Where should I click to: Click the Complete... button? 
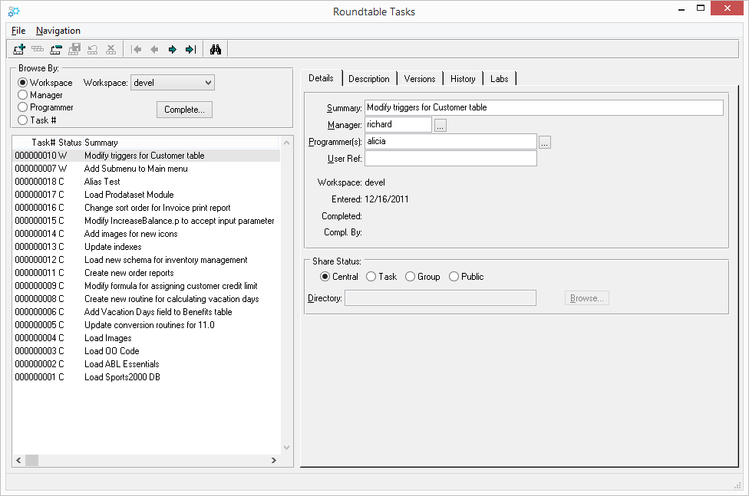point(184,110)
